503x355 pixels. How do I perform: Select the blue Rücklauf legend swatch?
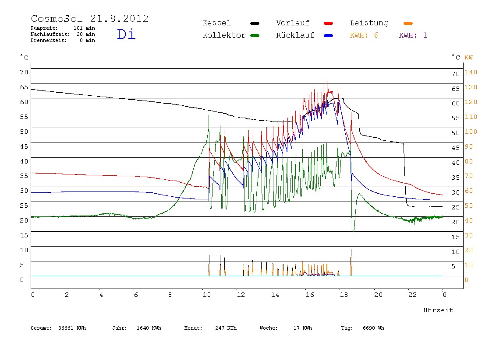pyautogui.click(x=329, y=35)
